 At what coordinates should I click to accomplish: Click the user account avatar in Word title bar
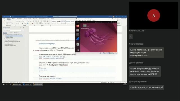(113, 17)
